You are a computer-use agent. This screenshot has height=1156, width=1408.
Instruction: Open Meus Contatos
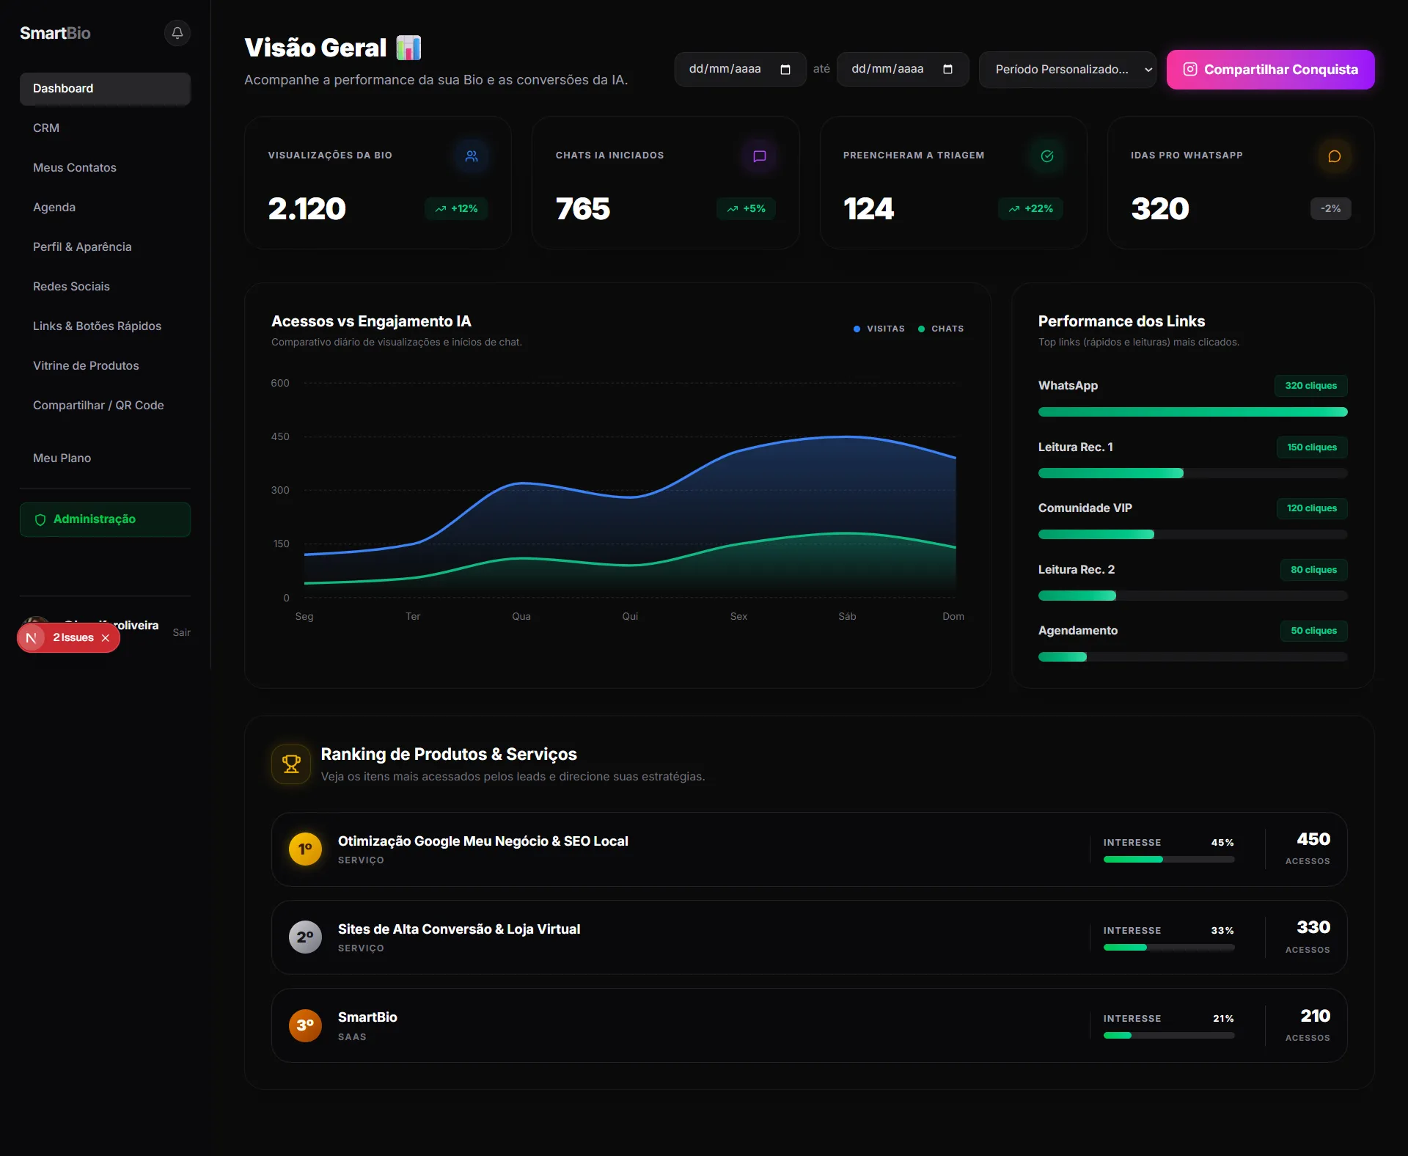tap(105, 168)
